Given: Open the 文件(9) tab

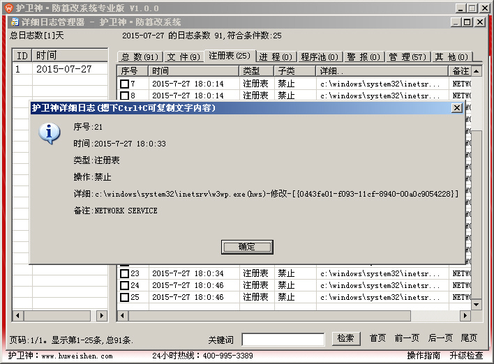Looking at the screenshot, I should click(x=184, y=57).
